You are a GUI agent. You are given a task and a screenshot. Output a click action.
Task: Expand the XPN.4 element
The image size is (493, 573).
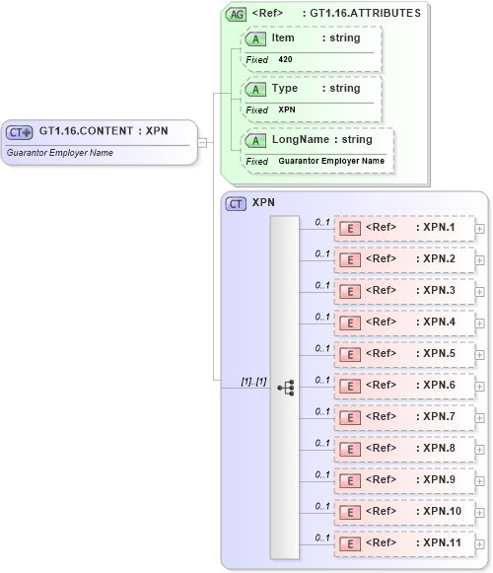click(x=479, y=323)
